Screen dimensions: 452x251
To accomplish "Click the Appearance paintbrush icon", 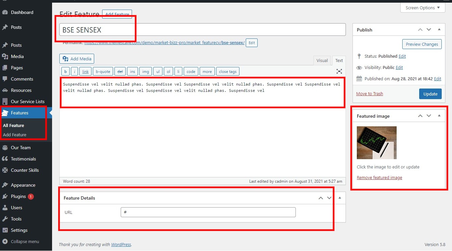I will coord(5,185).
